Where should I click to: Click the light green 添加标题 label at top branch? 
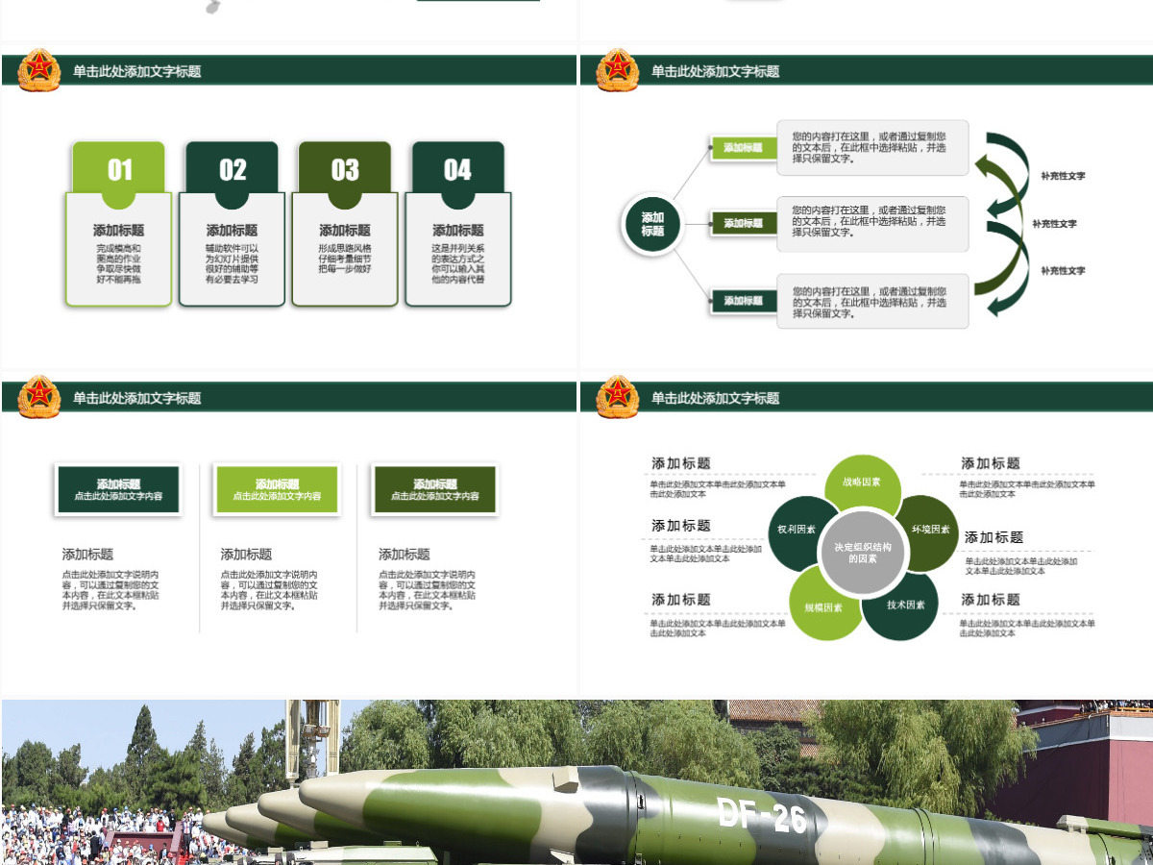tap(744, 147)
